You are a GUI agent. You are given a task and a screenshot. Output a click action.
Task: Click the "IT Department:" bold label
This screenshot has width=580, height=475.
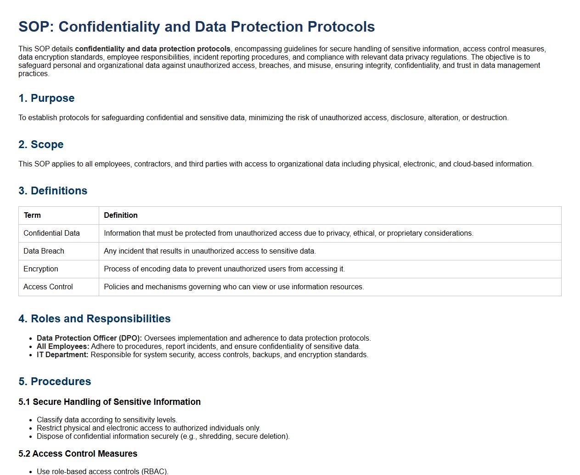(62, 355)
